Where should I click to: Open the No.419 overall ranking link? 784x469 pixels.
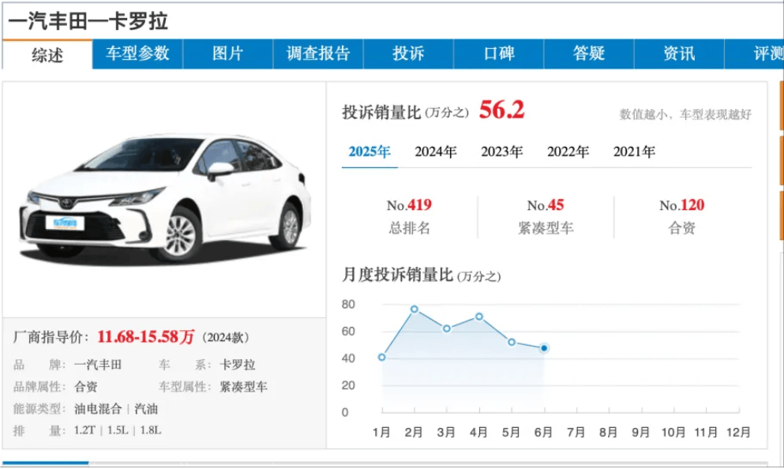point(411,203)
